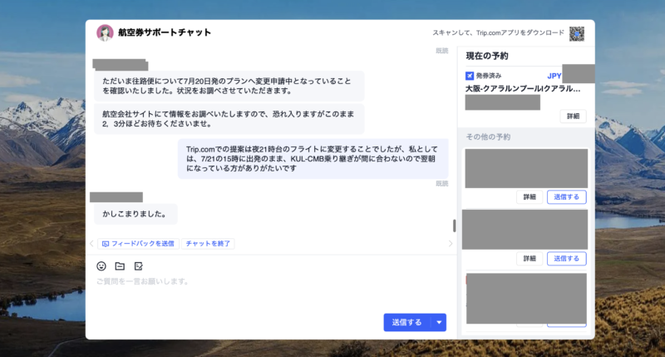Image resolution: width=665 pixels, height=357 pixels.
Task: Open 詳細 for first other booking
Action: click(x=530, y=197)
